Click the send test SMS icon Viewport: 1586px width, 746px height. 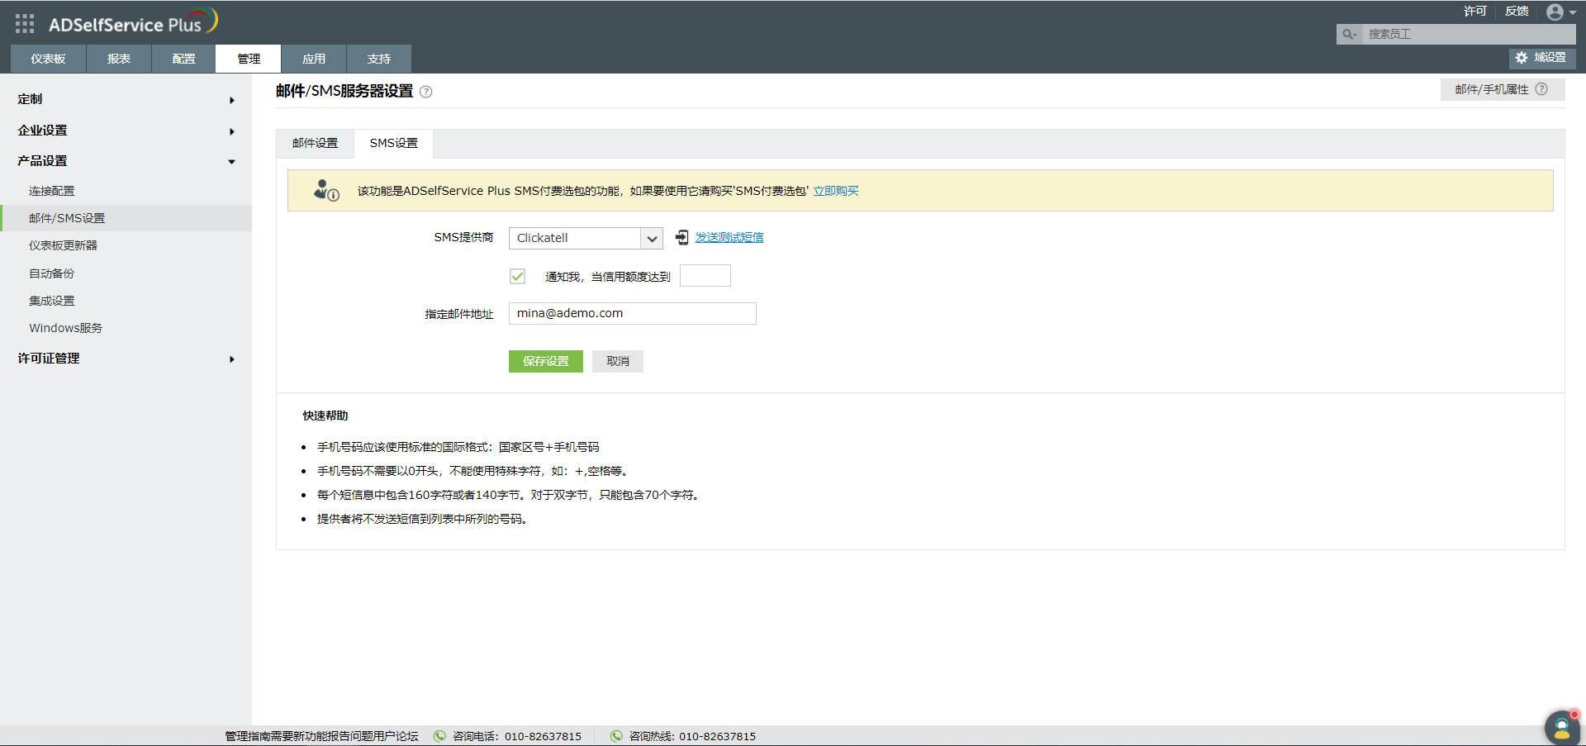[681, 238]
